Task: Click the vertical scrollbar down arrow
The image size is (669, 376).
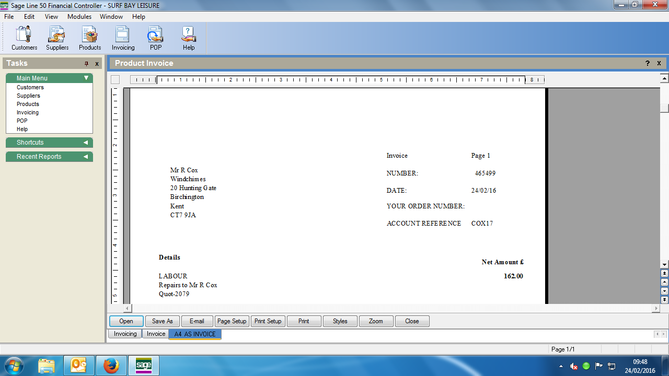Action: click(x=664, y=265)
